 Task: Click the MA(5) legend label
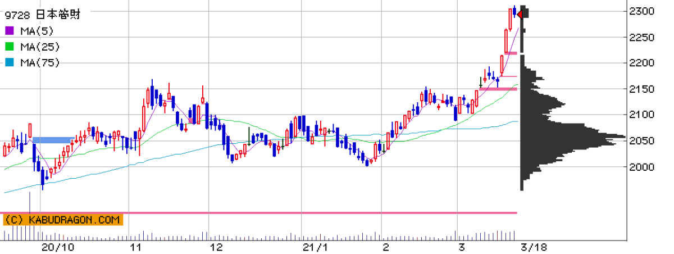[37, 30]
